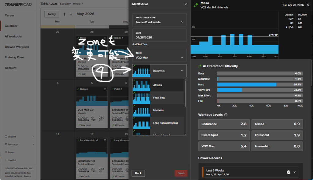Click the Forum icon in sidebar
The width and height of the screenshot is (313, 180).
6,152
